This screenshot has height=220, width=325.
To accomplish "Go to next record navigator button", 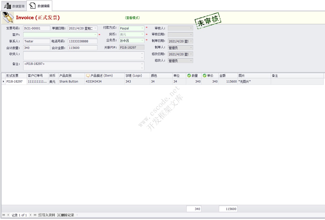I will pyautogui.click(x=30, y=215).
